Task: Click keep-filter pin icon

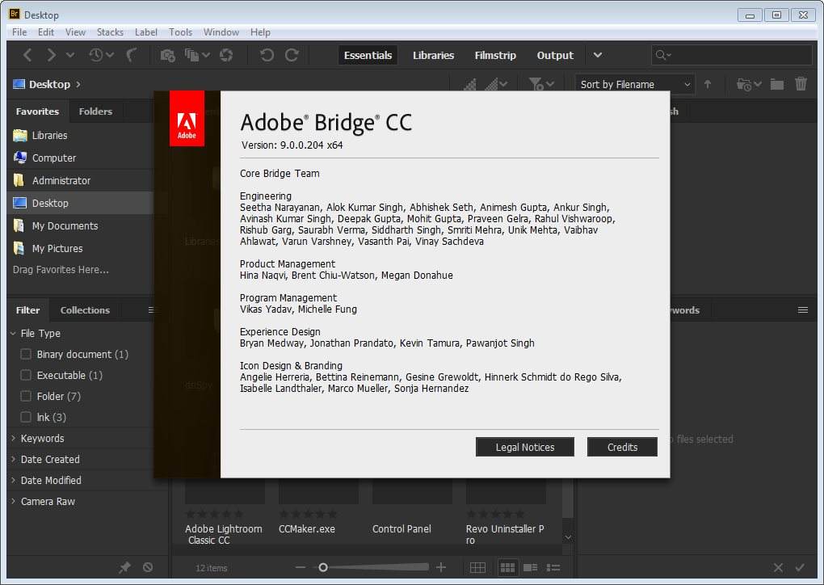Action: [x=124, y=568]
